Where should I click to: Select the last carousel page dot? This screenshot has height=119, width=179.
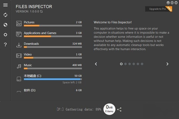point(142,64)
